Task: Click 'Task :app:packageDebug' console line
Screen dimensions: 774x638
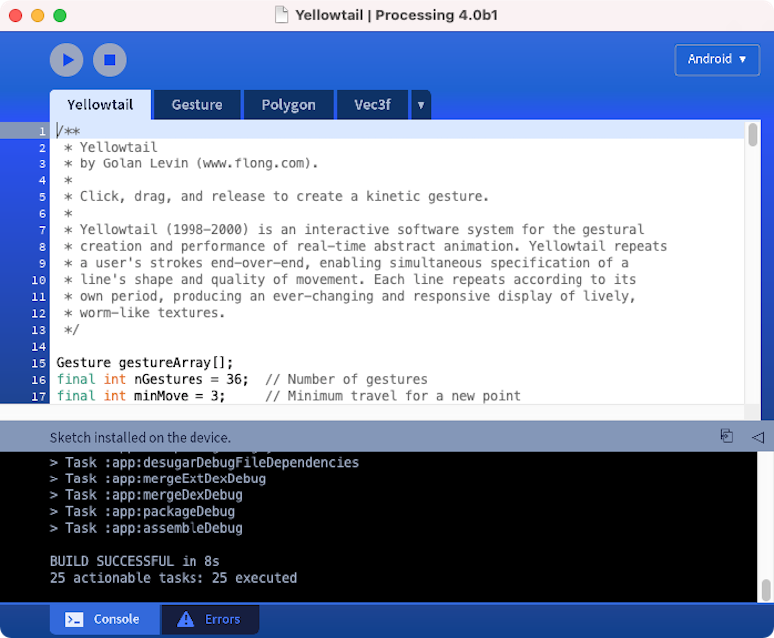Action: coord(143,512)
